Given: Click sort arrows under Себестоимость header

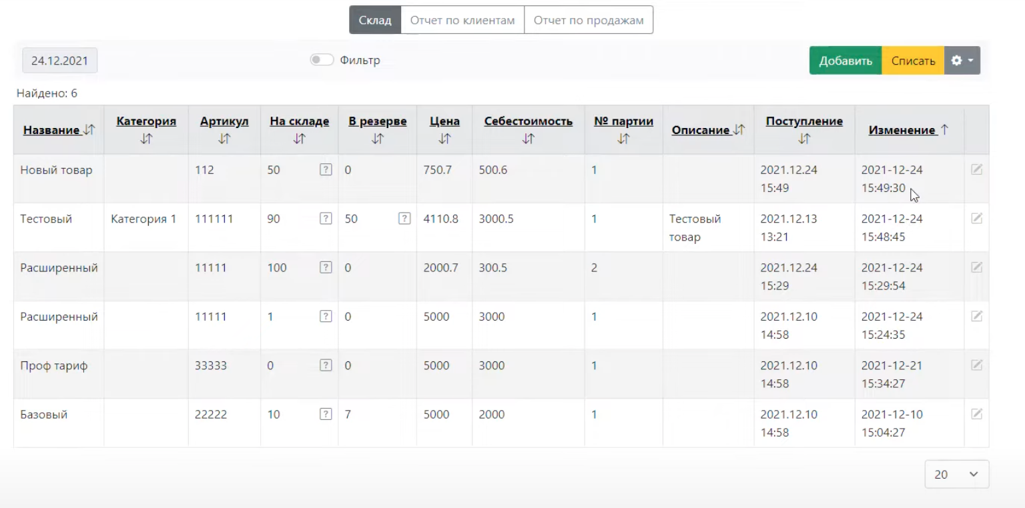Looking at the screenshot, I should click(528, 139).
